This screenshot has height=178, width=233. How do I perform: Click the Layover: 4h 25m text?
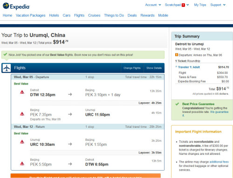click(x=150, y=103)
